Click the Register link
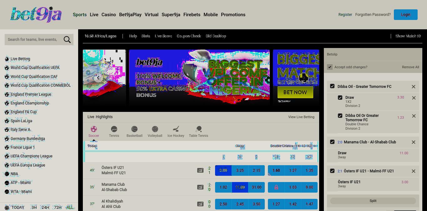Viewport: 427px width, 211px height. click(345, 15)
